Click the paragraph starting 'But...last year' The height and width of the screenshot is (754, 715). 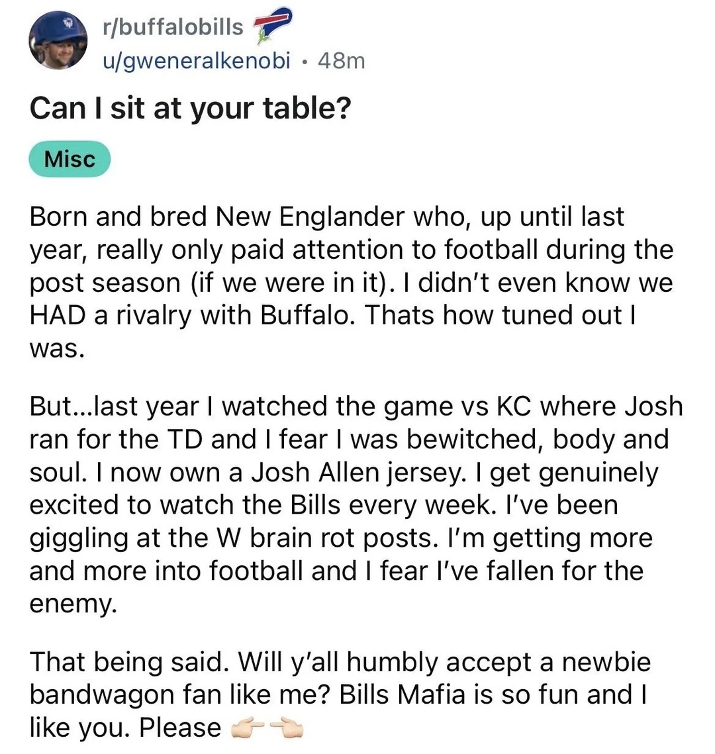click(356, 504)
